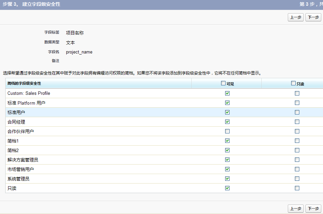Check 只读 box for 简档2
The image size is (323, 214).
click(297, 150)
